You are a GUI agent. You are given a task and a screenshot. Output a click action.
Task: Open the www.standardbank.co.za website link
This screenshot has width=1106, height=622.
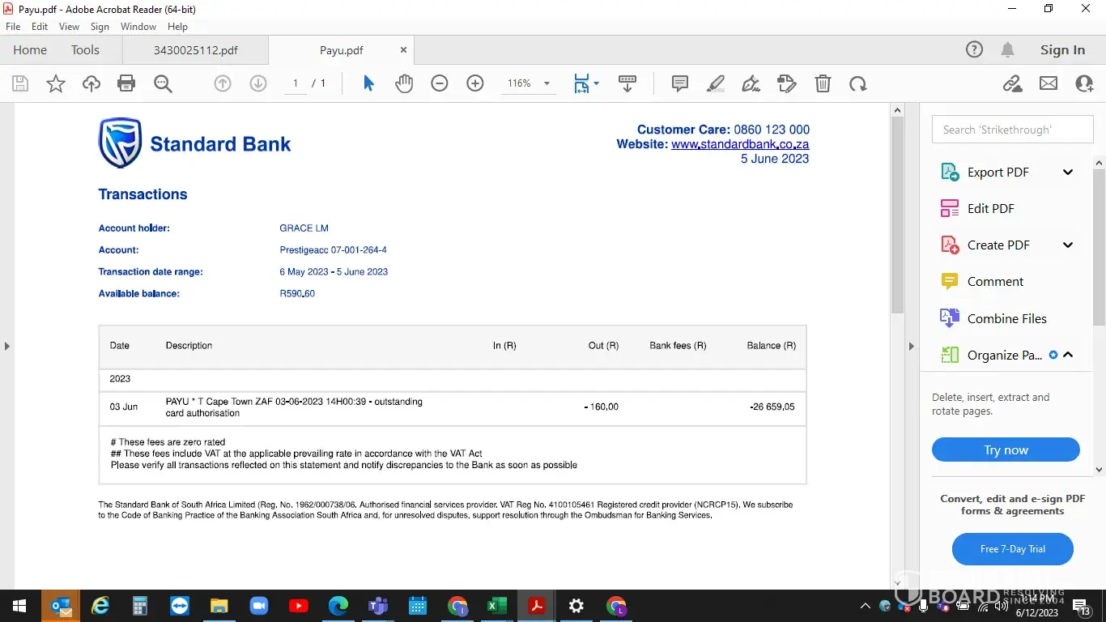click(740, 144)
